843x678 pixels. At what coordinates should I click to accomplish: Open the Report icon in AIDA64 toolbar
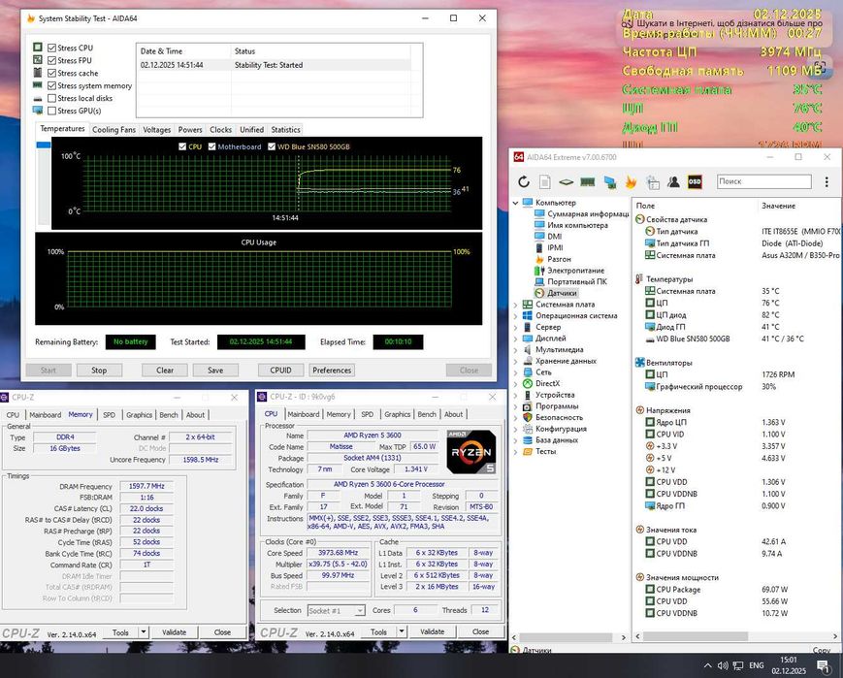[x=545, y=181]
